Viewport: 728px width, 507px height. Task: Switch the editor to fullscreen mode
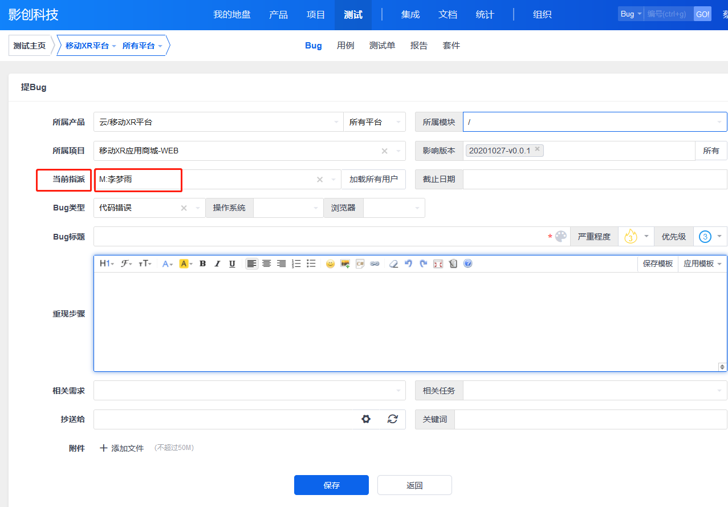[438, 263]
